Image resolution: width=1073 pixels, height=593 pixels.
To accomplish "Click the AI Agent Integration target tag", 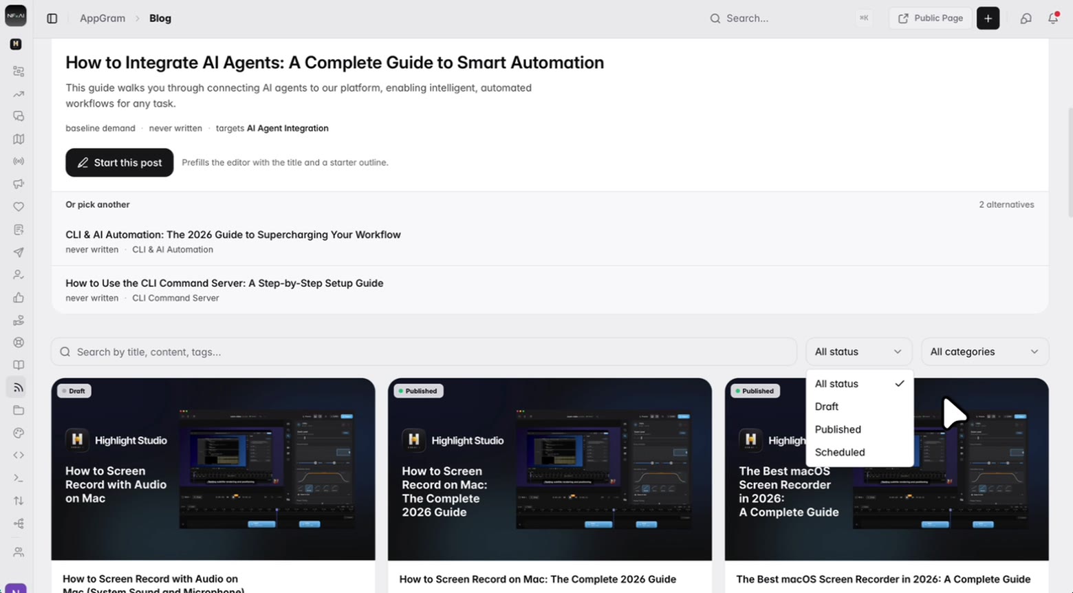I will point(288,128).
